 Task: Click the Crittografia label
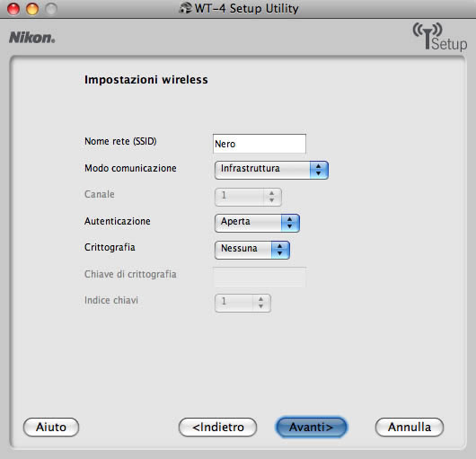point(110,247)
